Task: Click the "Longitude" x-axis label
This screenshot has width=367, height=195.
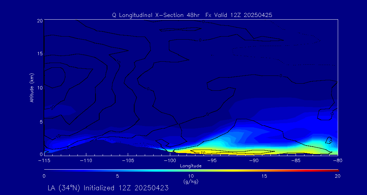Action: click(191, 166)
